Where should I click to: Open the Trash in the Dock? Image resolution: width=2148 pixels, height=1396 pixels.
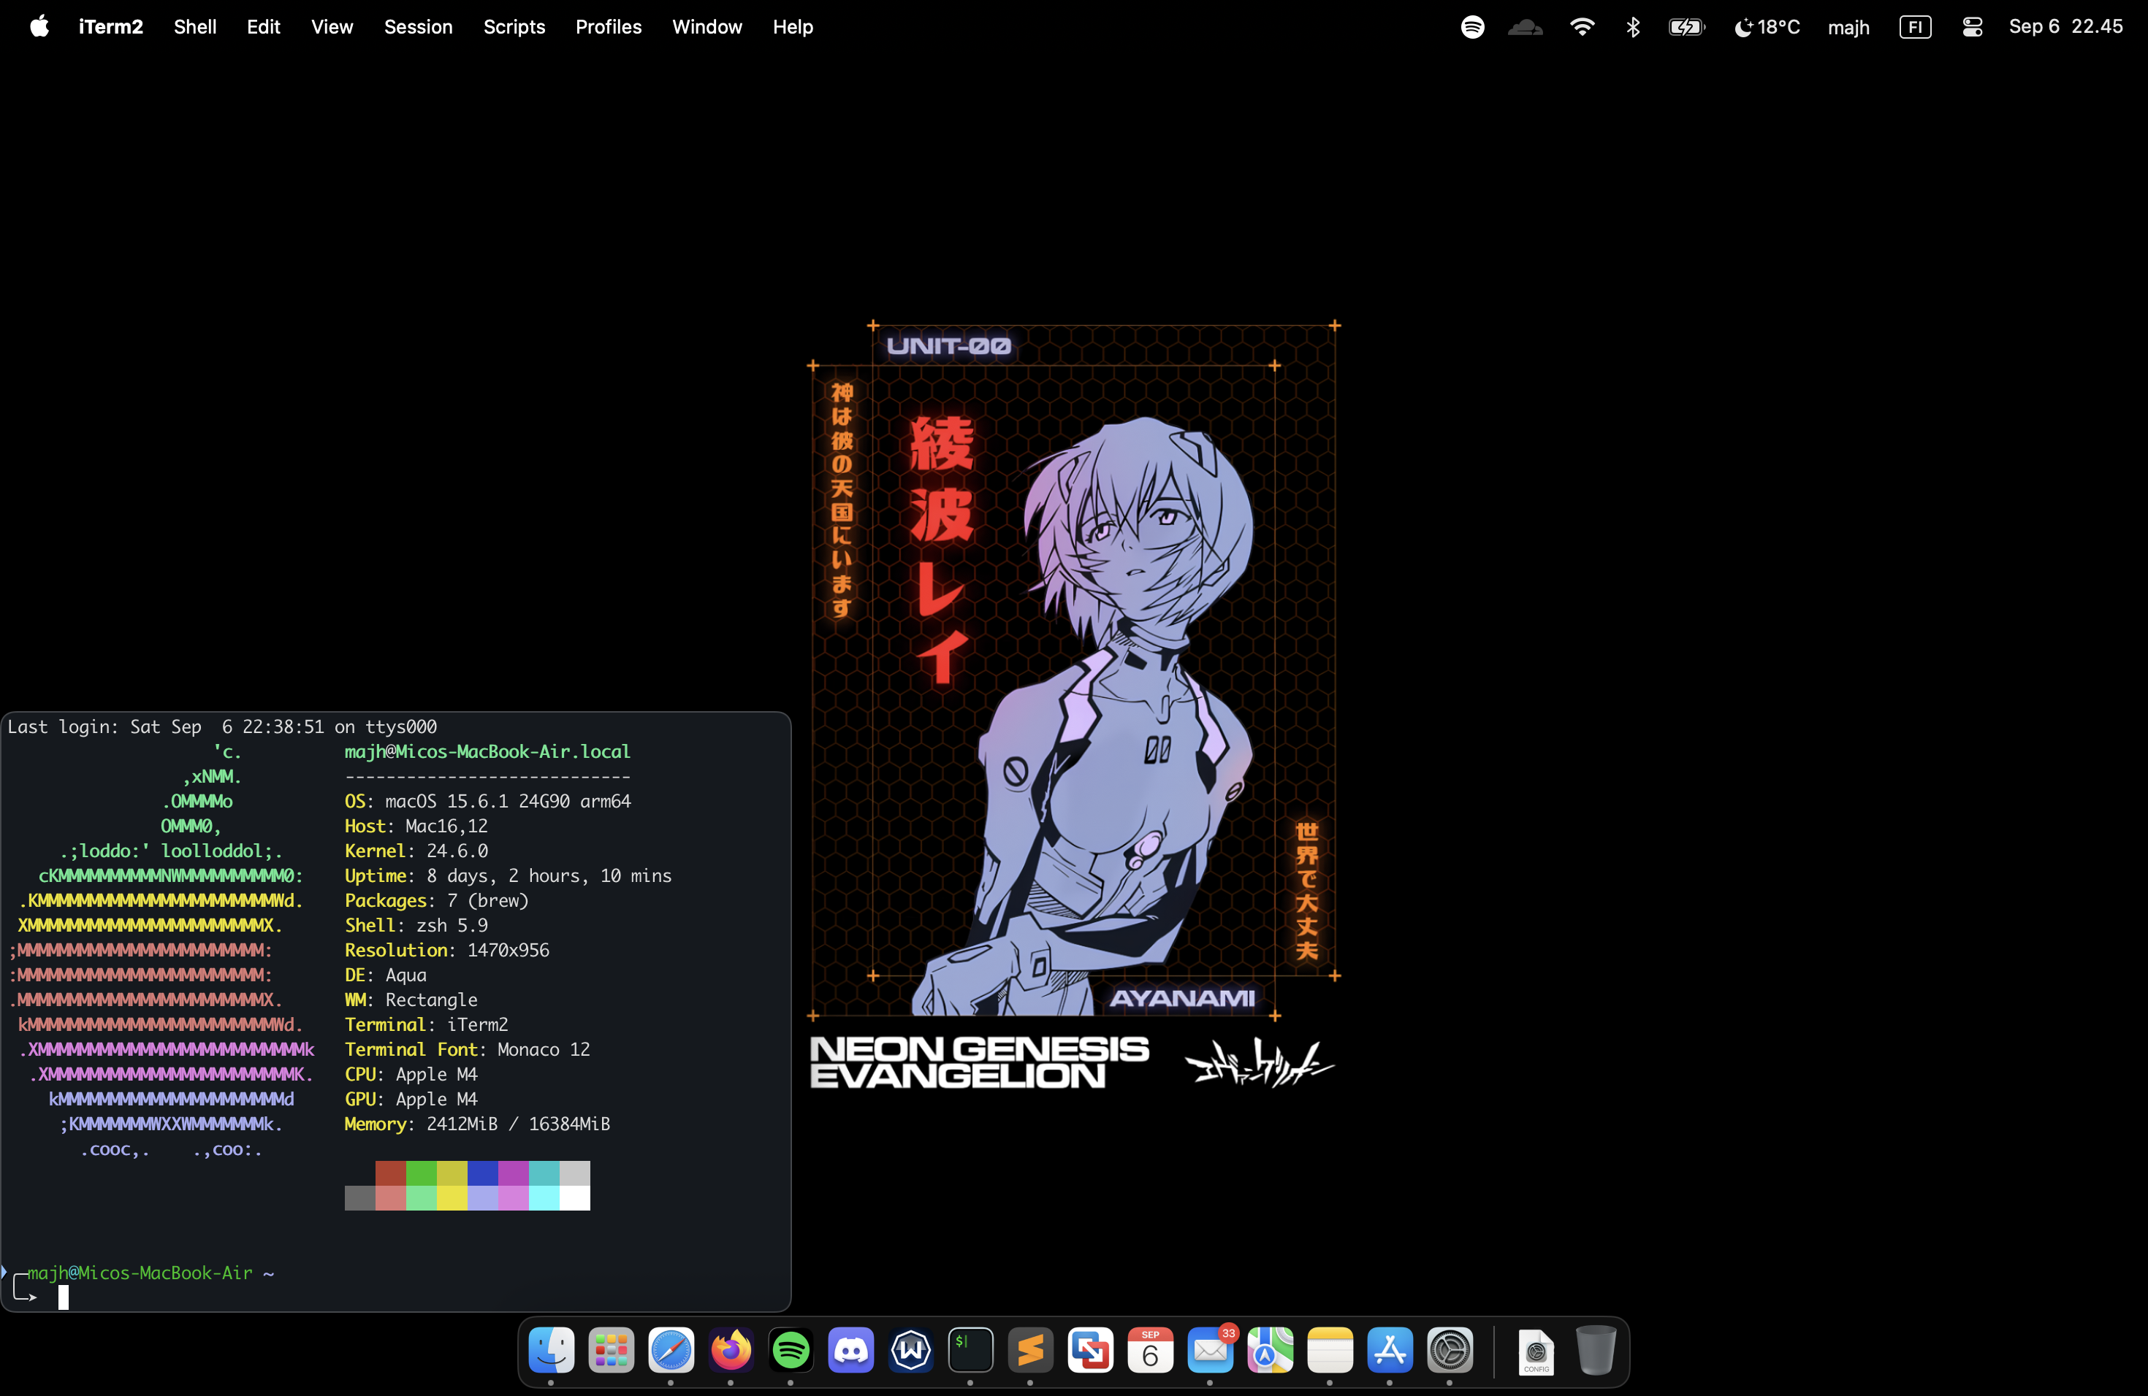[1596, 1350]
